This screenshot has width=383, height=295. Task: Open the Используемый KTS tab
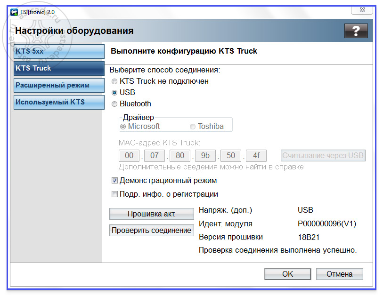[x=59, y=102]
